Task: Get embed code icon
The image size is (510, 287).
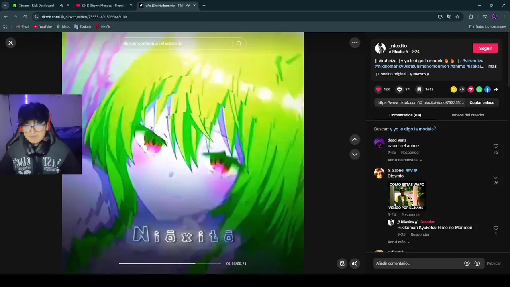Action: 462,90
